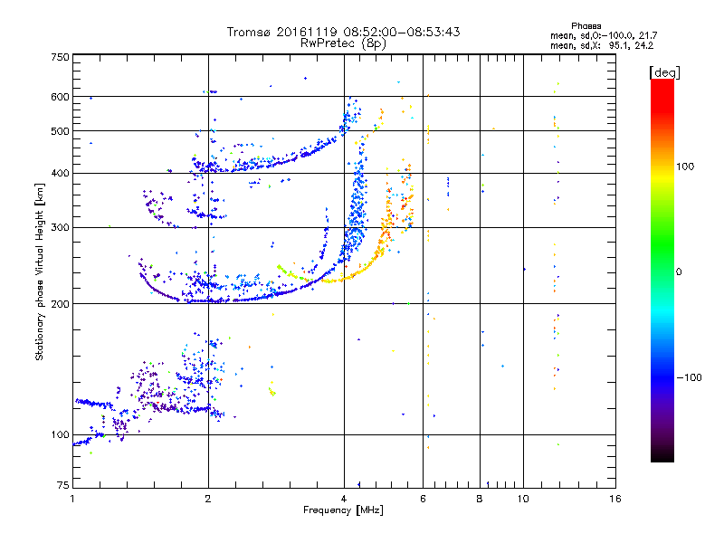Click the colorbar tick label '100'
The height and width of the screenshot is (543, 724).
click(685, 167)
